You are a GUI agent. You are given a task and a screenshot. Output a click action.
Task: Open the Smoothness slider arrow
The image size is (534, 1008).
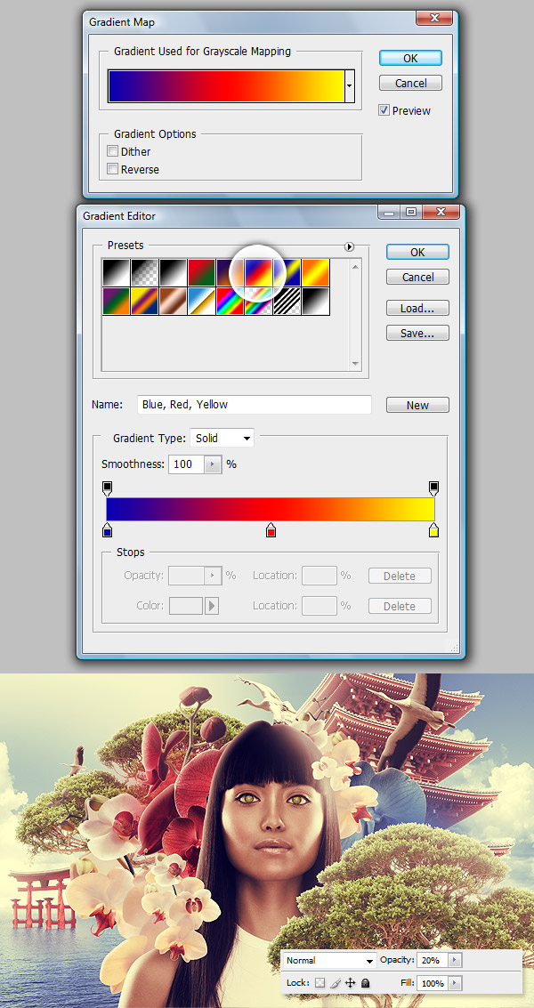tap(213, 464)
